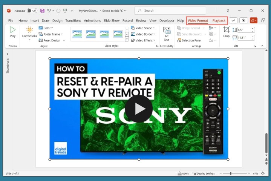Switch to the Transitions tab

[x=73, y=21]
